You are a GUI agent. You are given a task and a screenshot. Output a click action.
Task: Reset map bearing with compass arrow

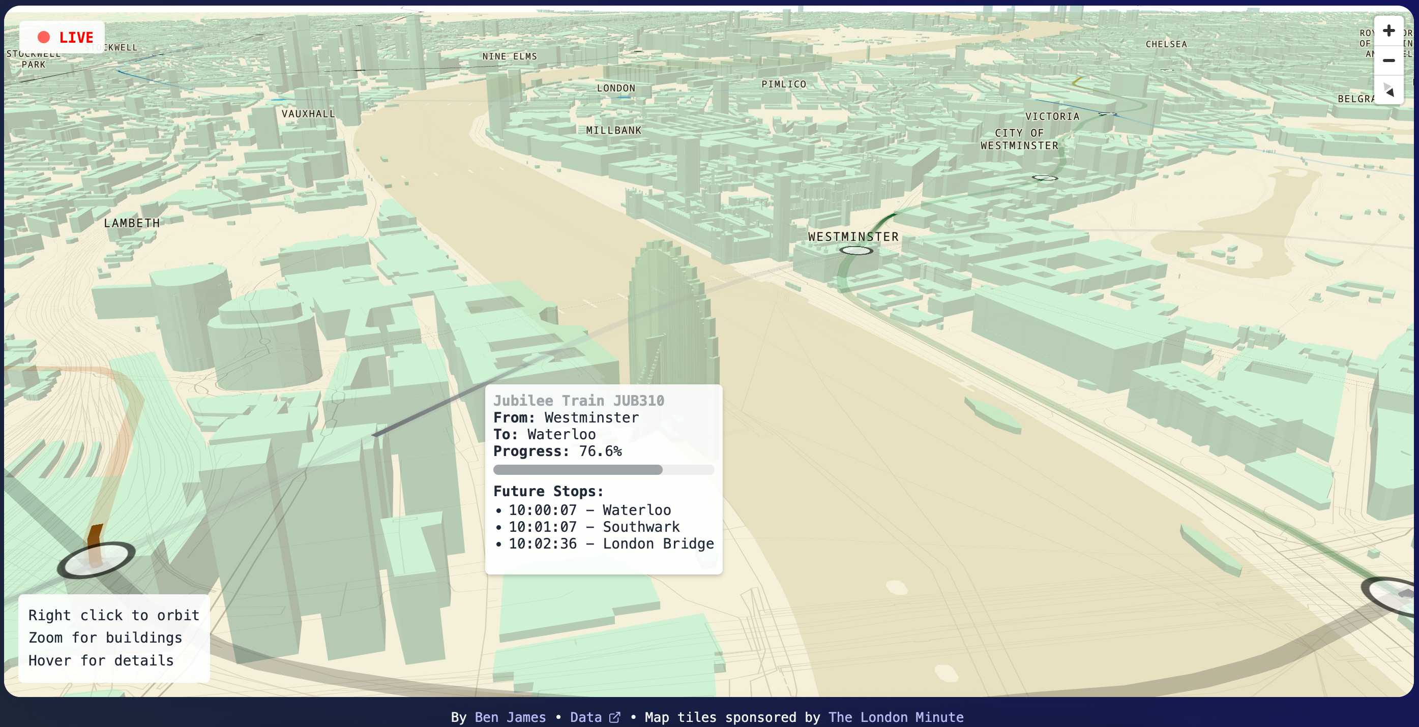(x=1388, y=90)
